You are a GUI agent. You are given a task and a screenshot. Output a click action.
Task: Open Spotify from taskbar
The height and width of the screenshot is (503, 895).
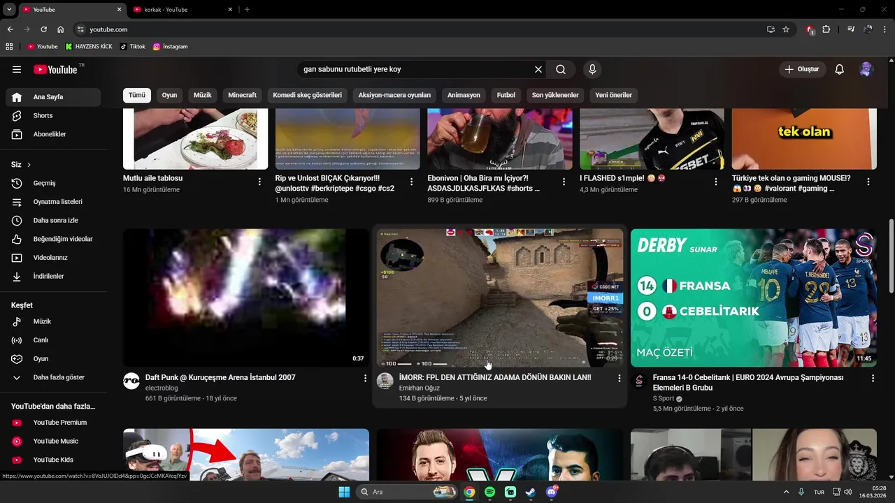pyautogui.click(x=489, y=492)
